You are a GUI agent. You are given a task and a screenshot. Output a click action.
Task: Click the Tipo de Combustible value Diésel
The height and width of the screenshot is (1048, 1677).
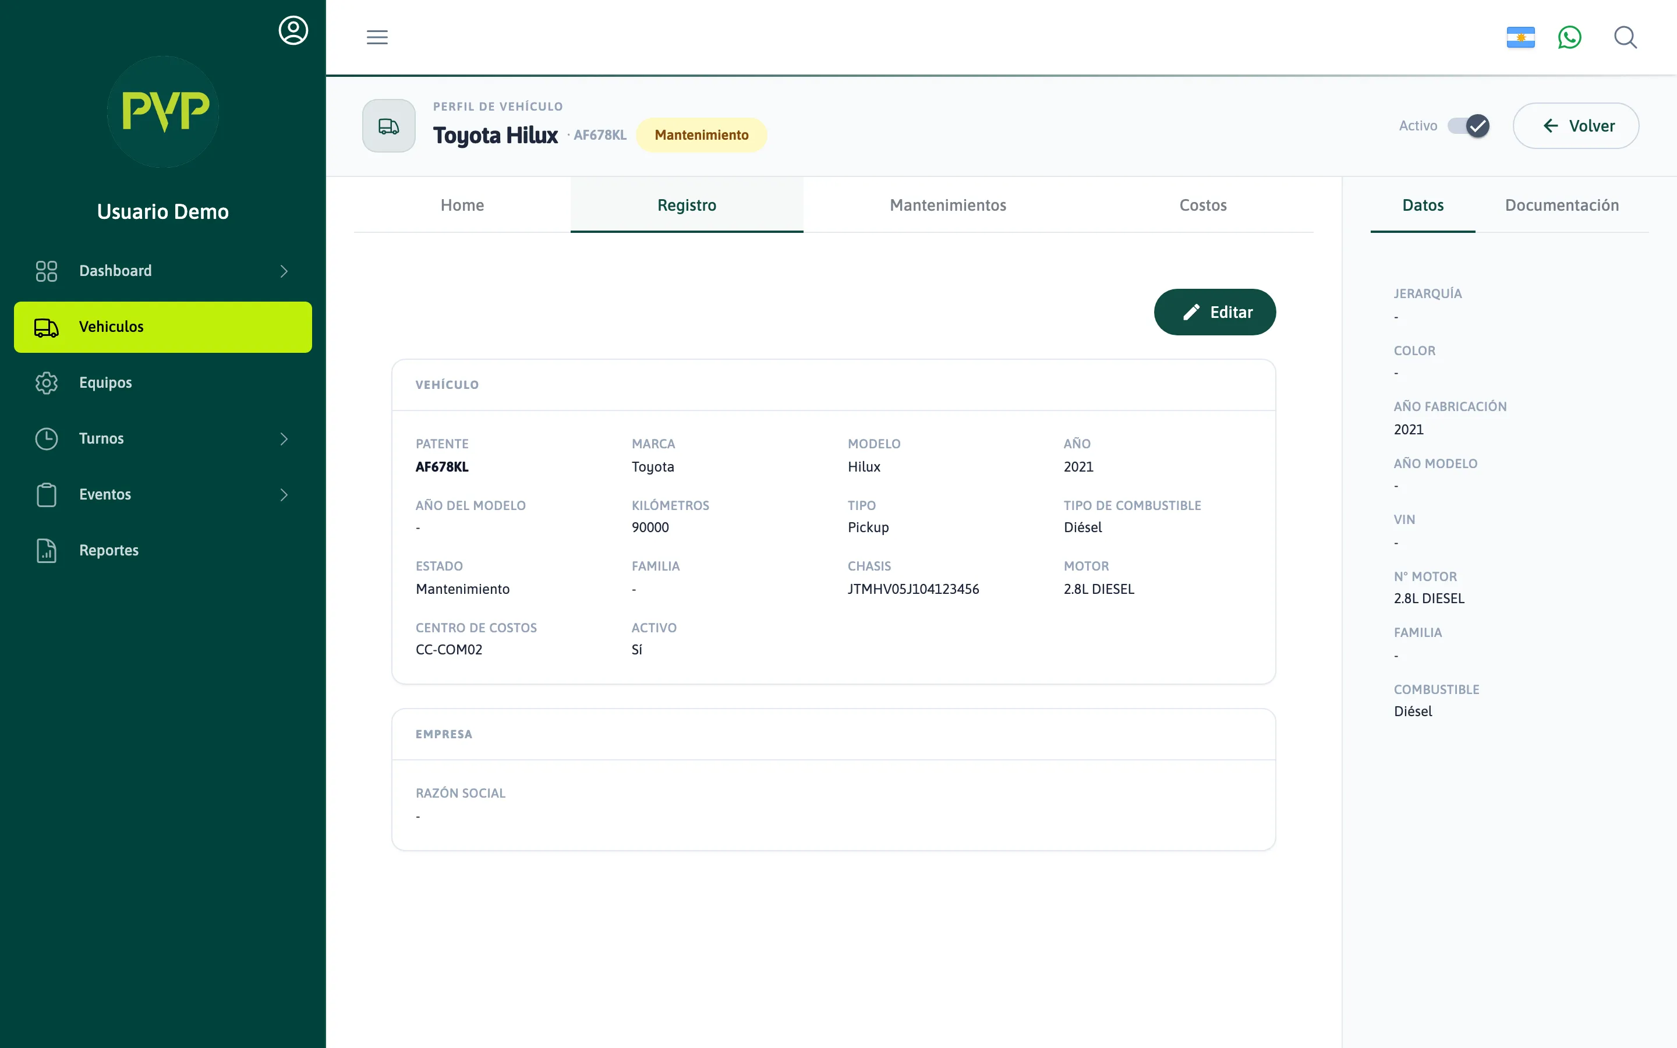click(1082, 527)
